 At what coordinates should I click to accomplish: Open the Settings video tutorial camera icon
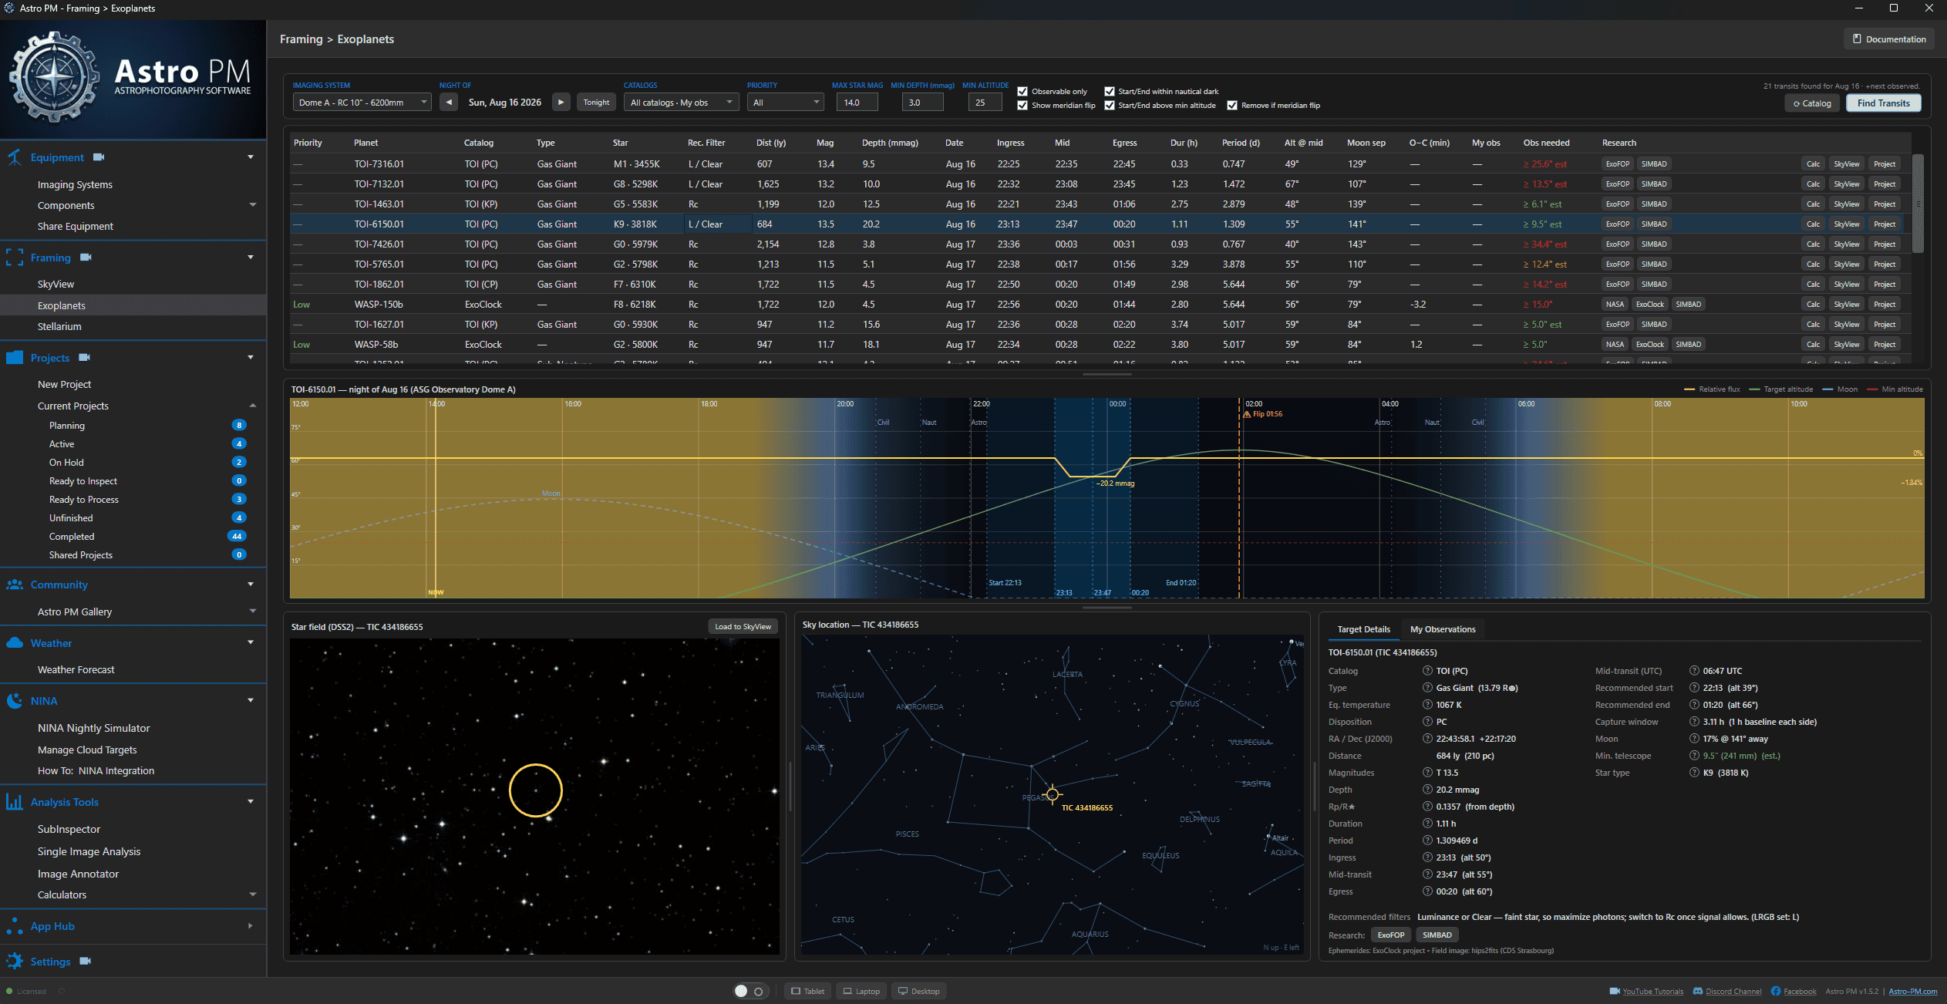coord(86,962)
